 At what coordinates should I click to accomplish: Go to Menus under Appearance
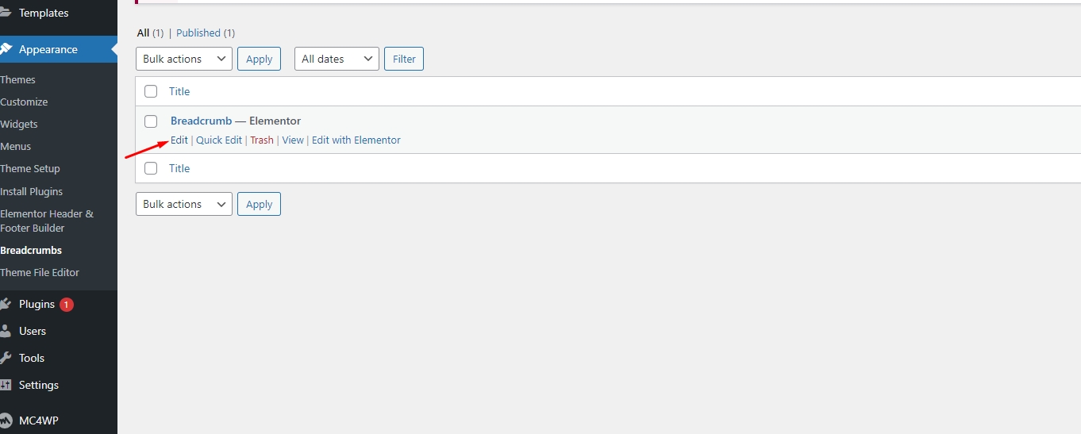tap(16, 146)
